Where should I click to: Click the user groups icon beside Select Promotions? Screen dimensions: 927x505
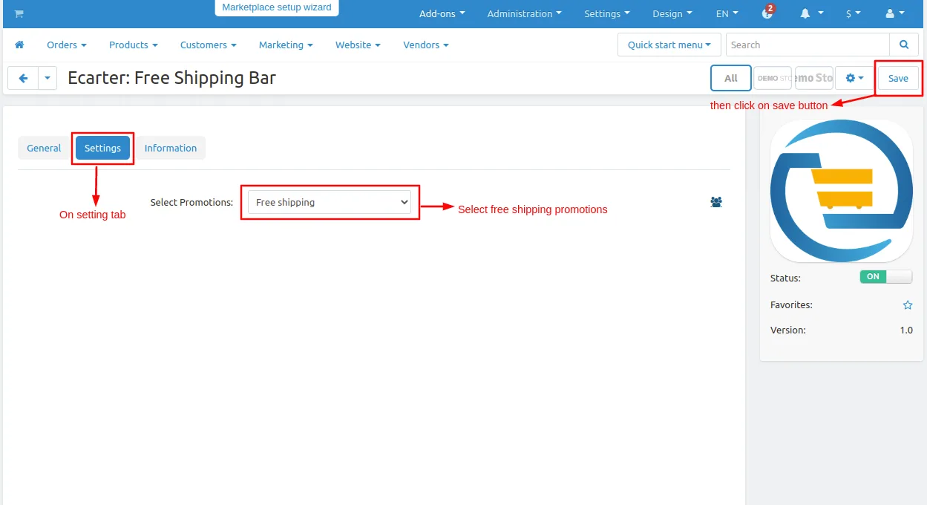[716, 202]
